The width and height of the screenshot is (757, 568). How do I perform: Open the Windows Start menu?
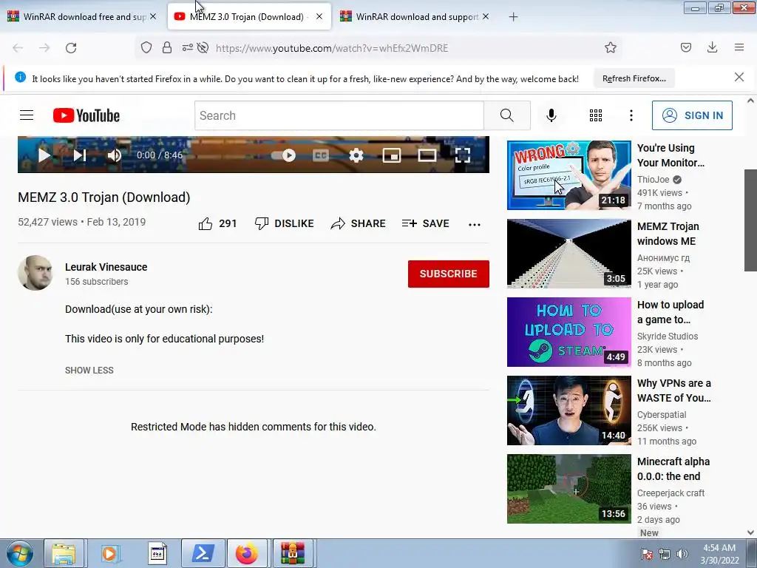tap(18, 553)
